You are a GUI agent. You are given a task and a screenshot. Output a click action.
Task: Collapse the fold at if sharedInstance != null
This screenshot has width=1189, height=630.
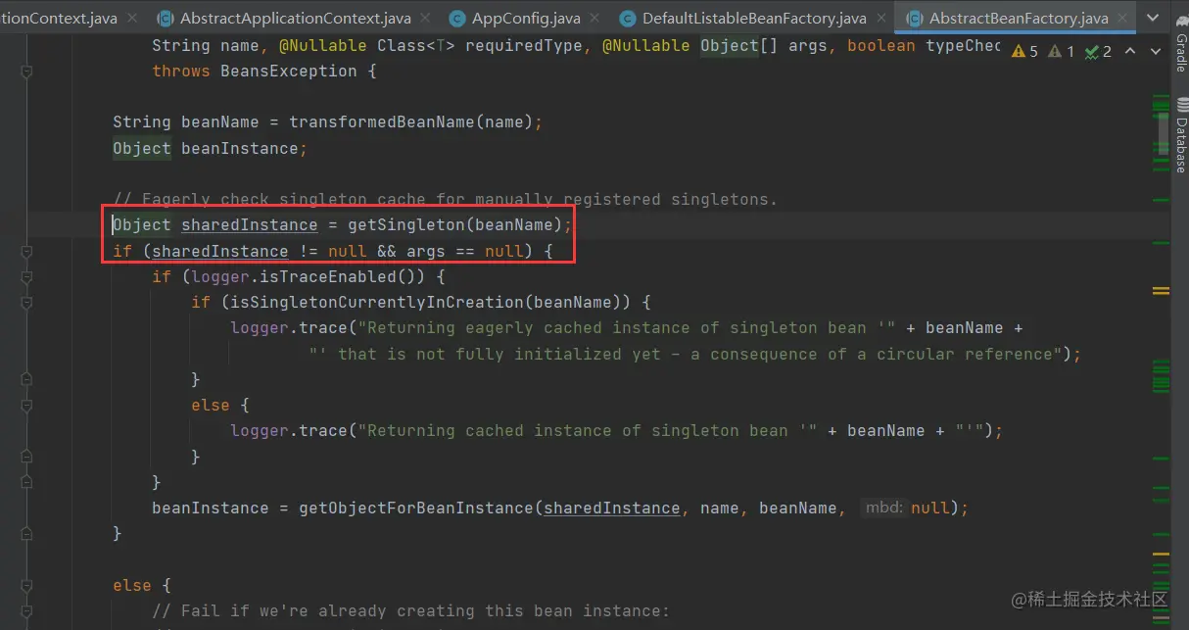pos(26,252)
